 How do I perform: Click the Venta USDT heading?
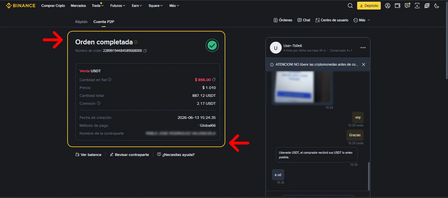click(90, 71)
